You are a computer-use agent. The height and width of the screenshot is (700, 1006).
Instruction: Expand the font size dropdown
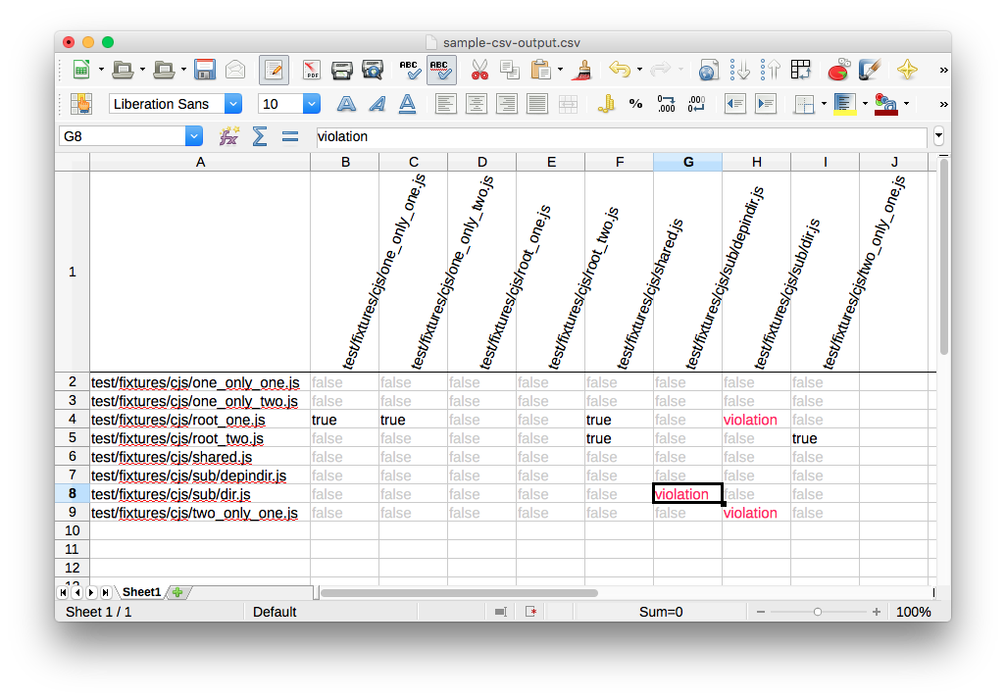[312, 104]
